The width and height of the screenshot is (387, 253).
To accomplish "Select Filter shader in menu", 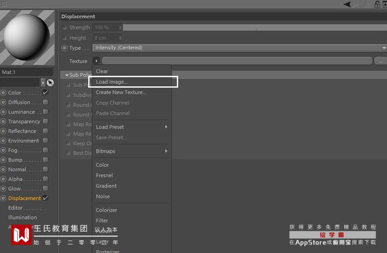I will click(x=102, y=220).
